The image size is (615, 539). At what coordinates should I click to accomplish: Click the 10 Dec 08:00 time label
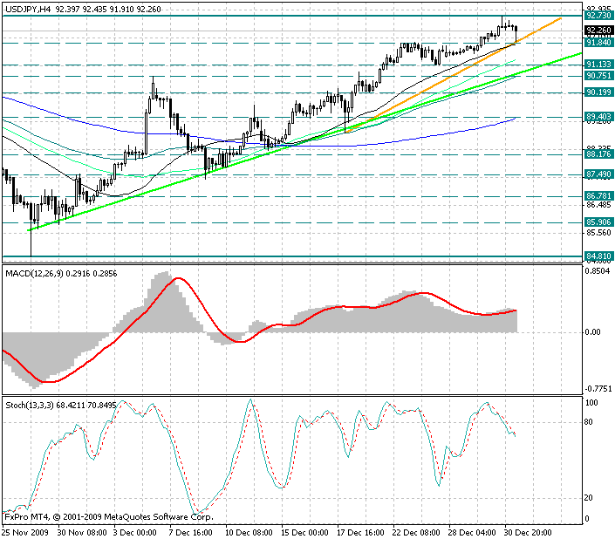pos(249,532)
